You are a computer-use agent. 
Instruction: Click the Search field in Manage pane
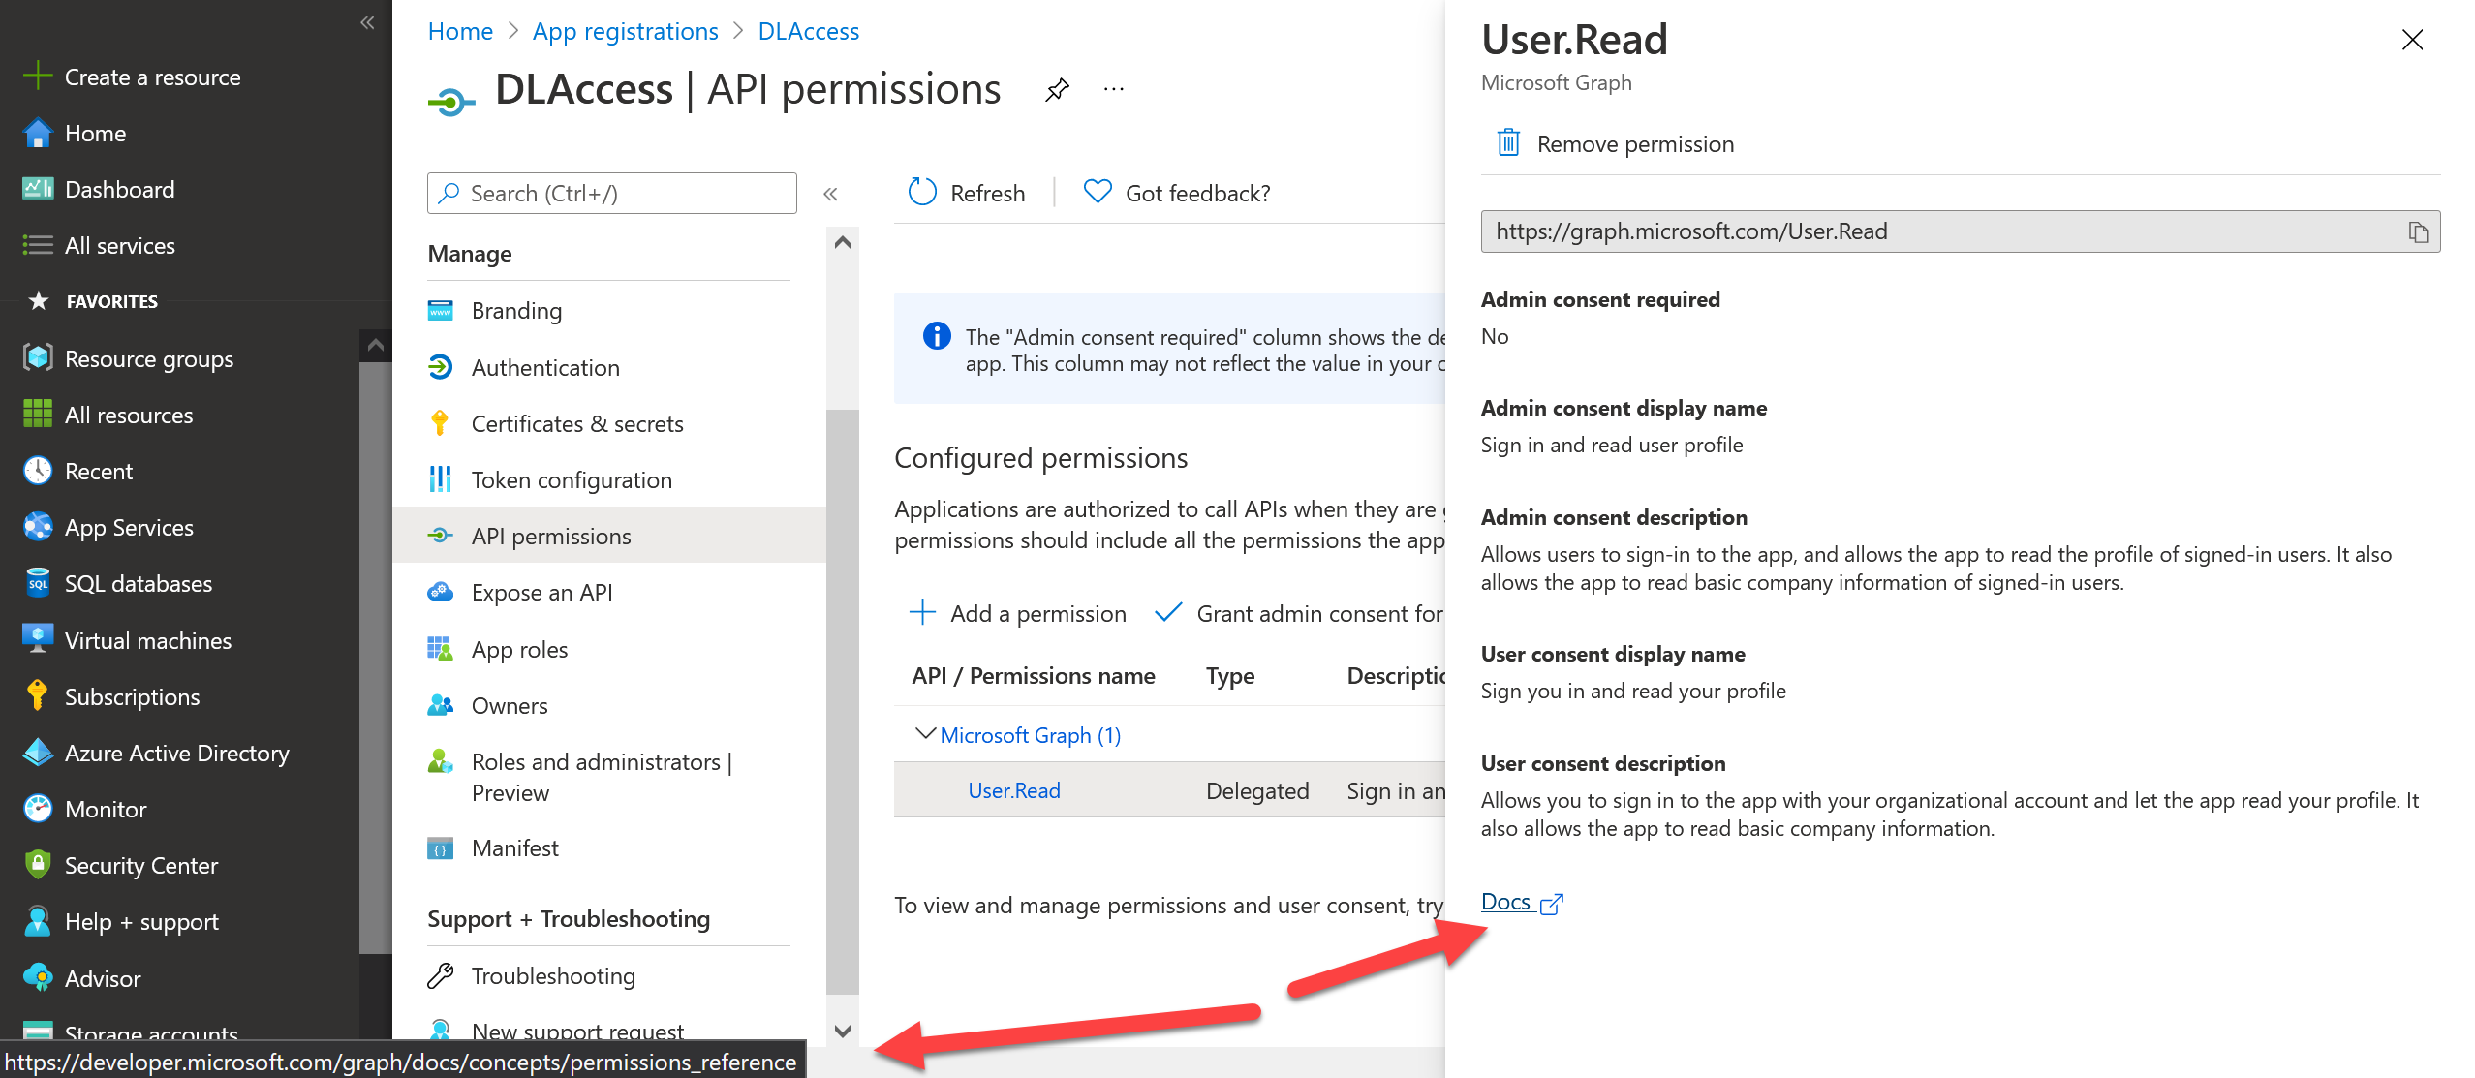(610, 193)
